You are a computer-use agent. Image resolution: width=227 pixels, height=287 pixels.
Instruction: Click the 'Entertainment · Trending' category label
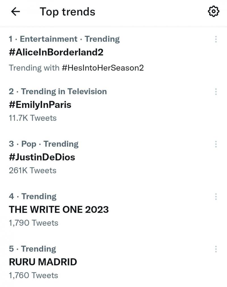click(70, 39)
